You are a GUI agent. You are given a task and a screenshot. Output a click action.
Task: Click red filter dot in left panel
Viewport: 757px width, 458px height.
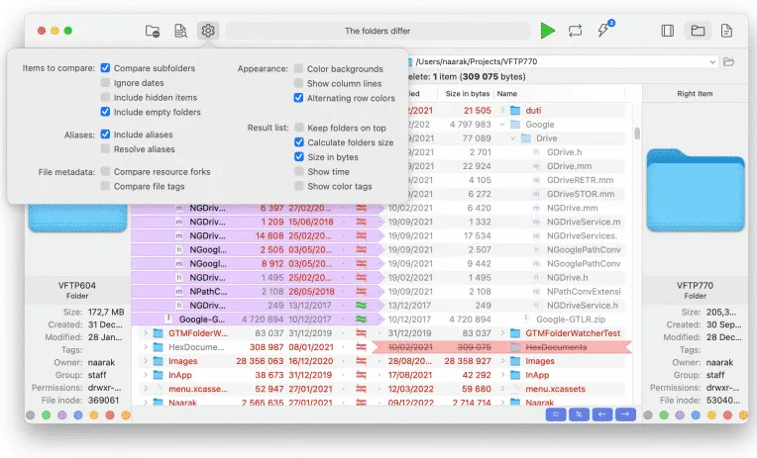pos(110,414)
